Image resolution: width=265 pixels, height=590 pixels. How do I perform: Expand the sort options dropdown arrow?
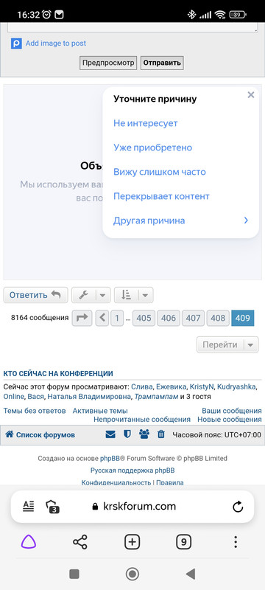pyautogui.click(x=146, y=296)
